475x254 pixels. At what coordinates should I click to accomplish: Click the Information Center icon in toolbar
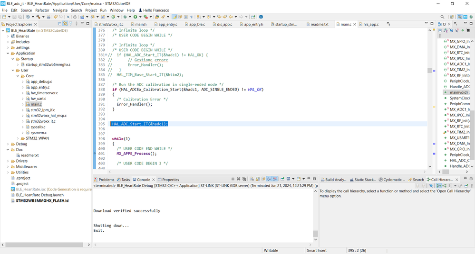click(261, 17)
